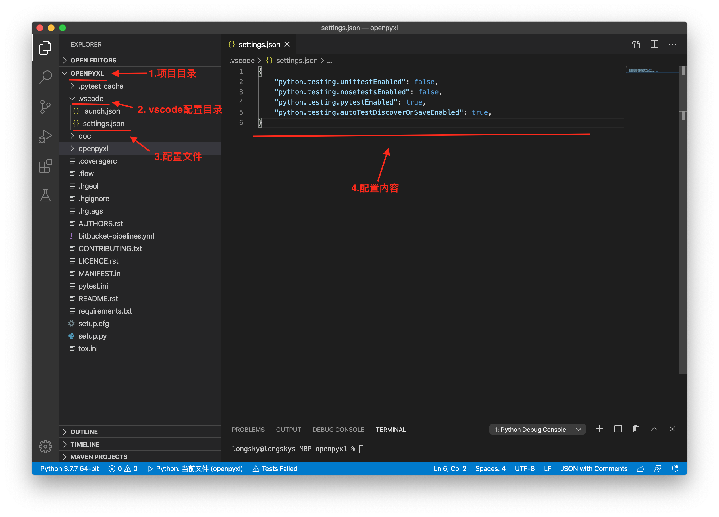This screenshot has height=517, width=719.
Task: Click the unittestEnabled false value
Action: coord(424,82)
